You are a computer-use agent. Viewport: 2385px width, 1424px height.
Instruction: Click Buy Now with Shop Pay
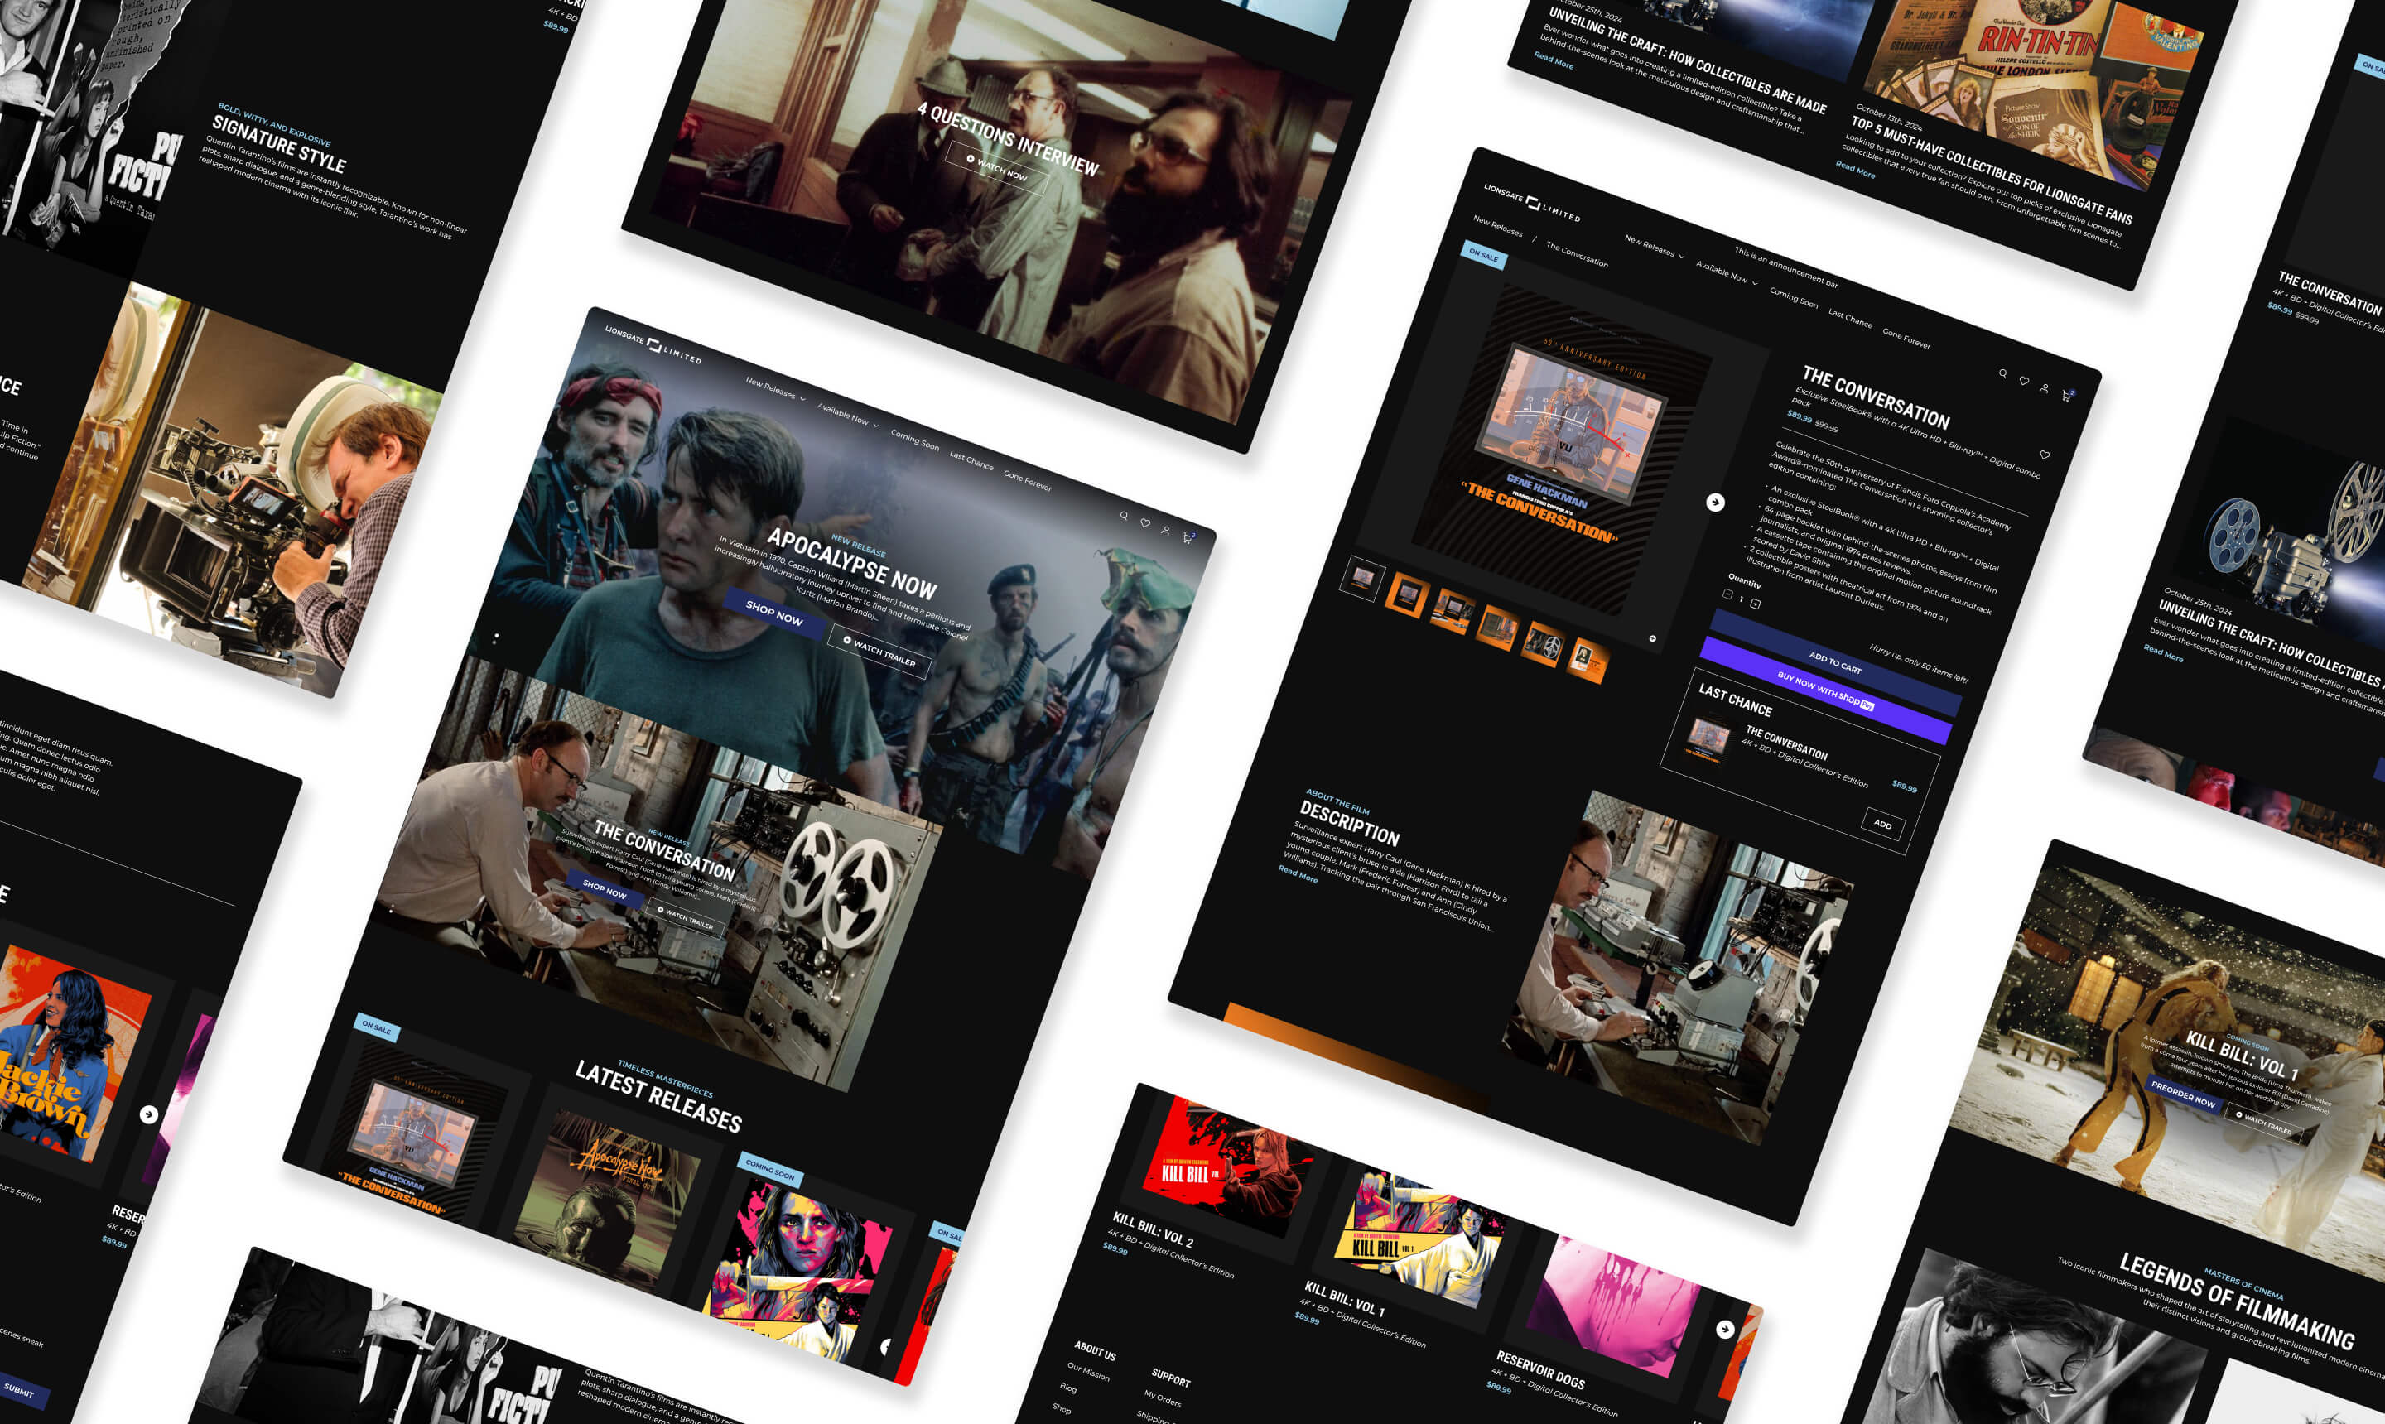(x=1825, y=692)
